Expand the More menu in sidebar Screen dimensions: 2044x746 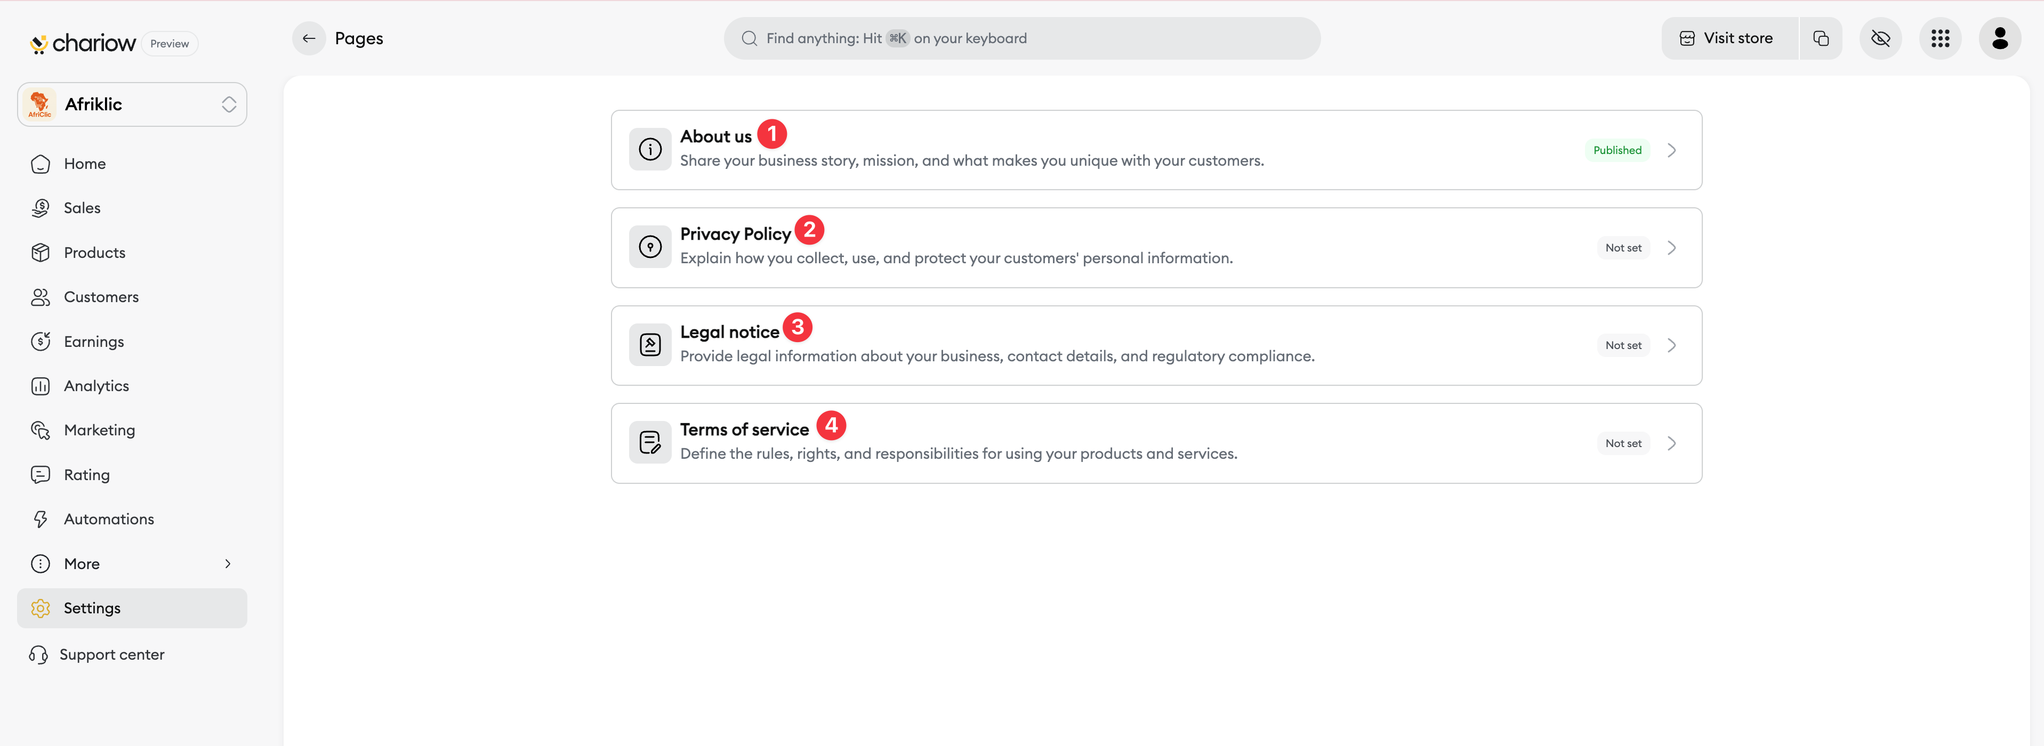click(x=132, y=564)
